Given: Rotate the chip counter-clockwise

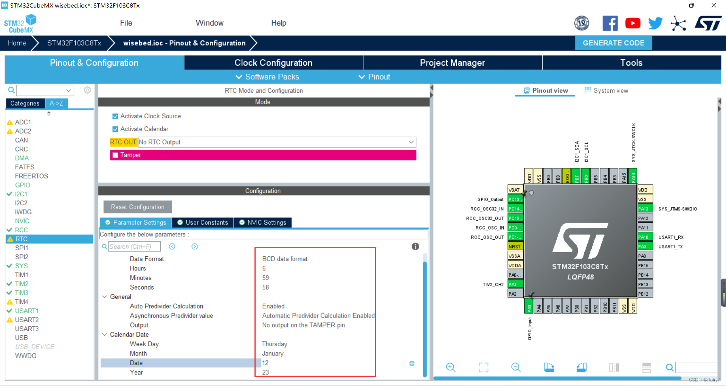Looking at the screenshot, I should [581, 367].
